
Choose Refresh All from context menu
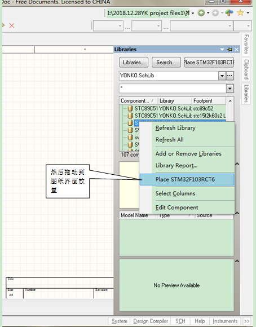[187, 139]
